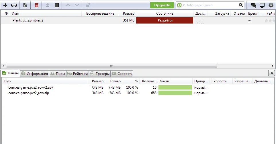Sort by Отдача column header
Image resolution: width=276 pixels, height=144 pixels.
239,13
